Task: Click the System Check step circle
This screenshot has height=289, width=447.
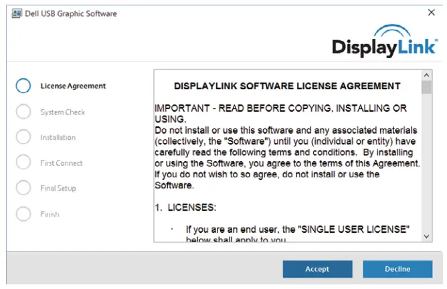Action: click(23, 112)
